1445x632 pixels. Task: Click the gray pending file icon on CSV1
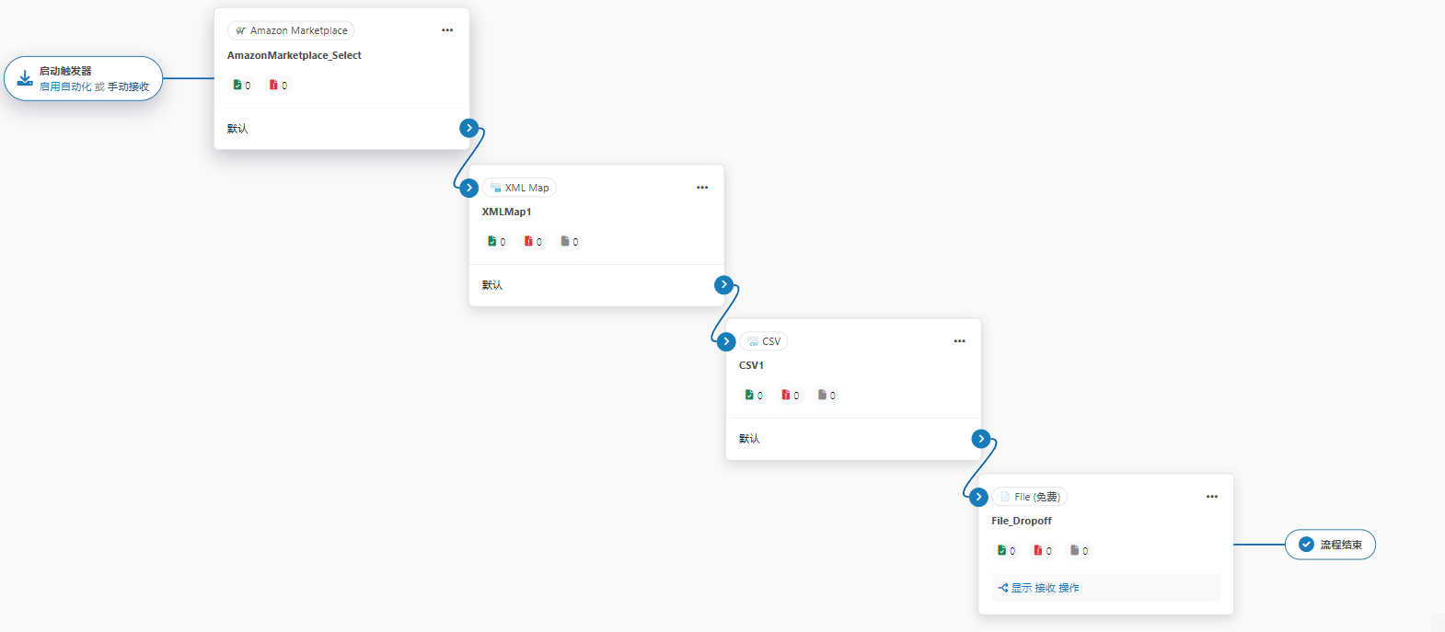point(822,395)
